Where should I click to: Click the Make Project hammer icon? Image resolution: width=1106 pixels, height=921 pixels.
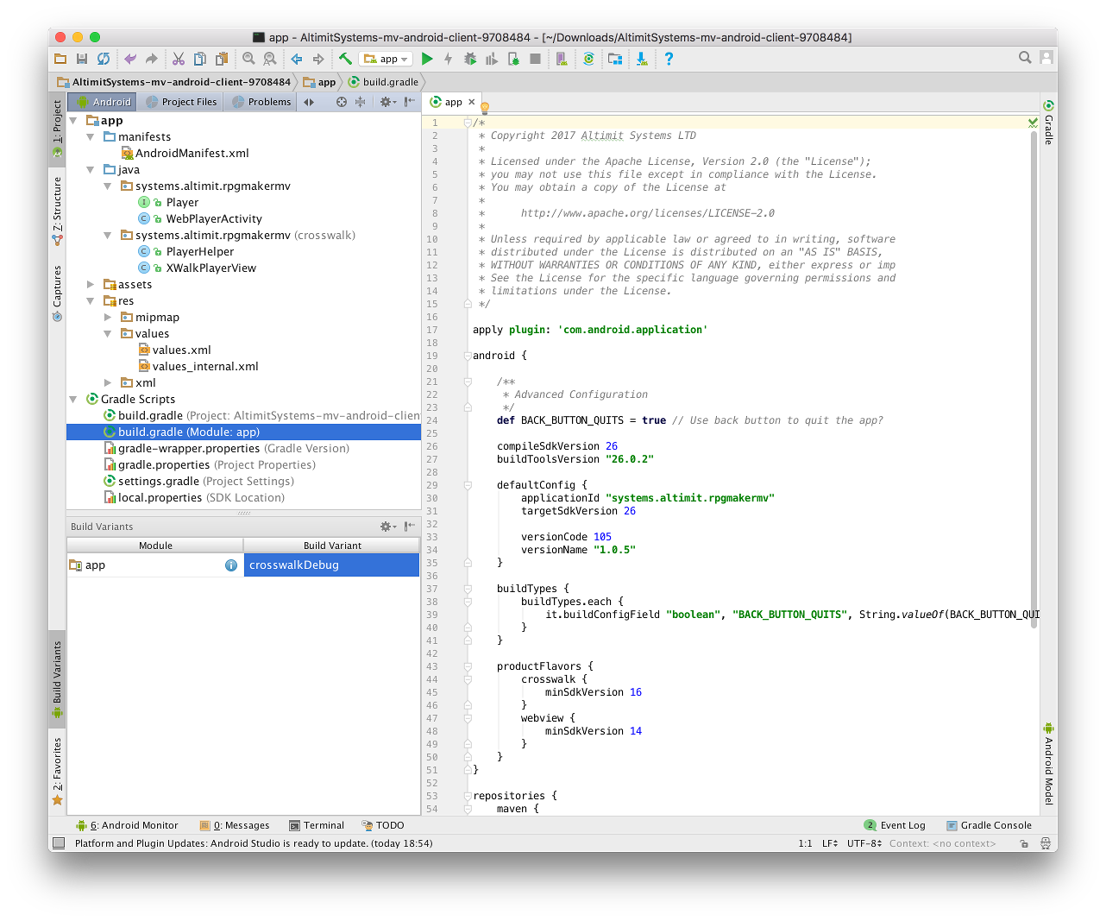[345, 59]
